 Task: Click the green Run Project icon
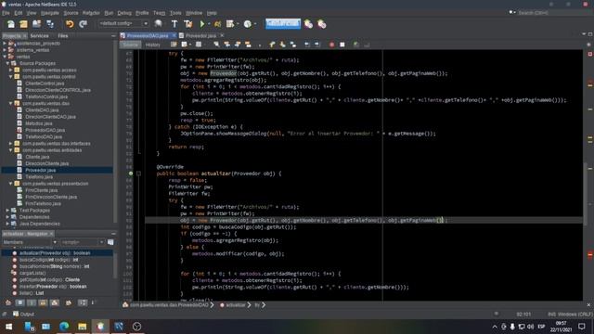[202, 24]
